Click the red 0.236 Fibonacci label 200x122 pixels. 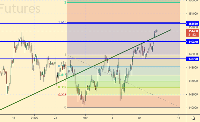pos(62,95)
